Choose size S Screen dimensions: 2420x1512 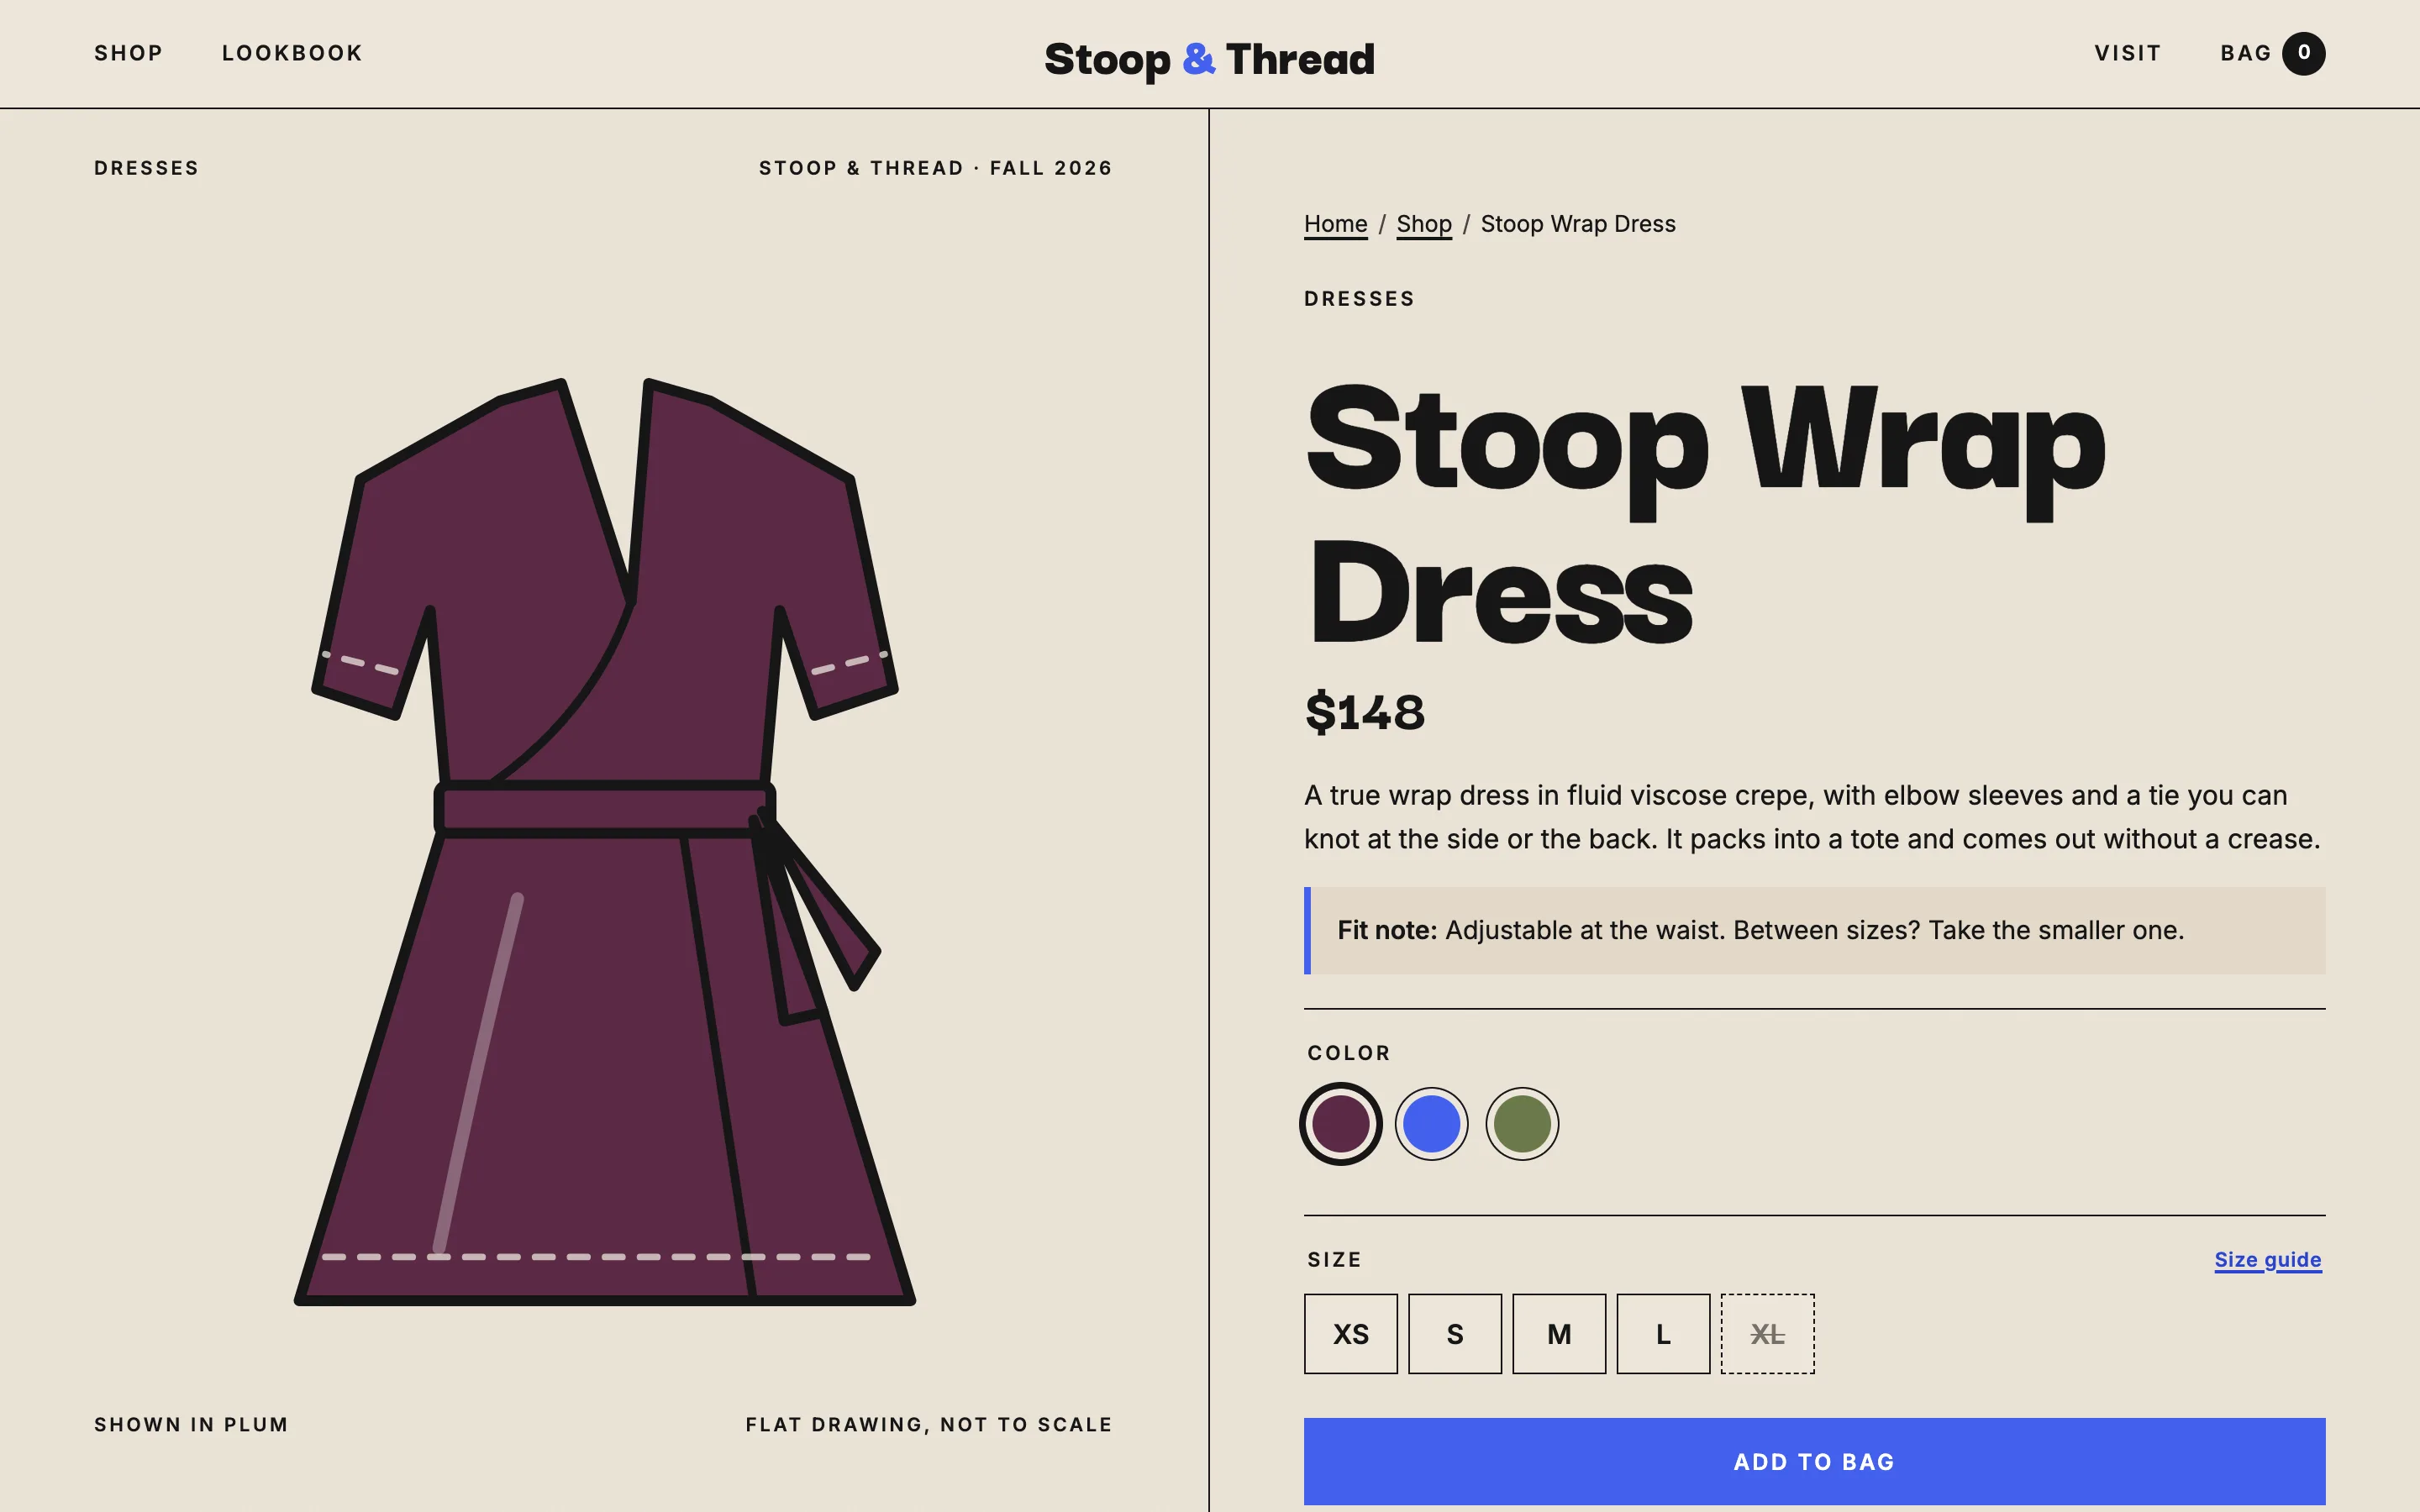pyautogui.click(x=1455, y=1334)
